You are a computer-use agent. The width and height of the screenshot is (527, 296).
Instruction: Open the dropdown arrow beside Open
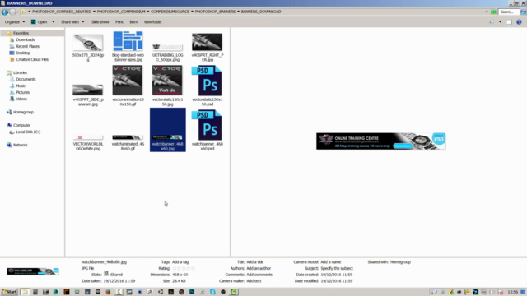click(x=53, y=22)
